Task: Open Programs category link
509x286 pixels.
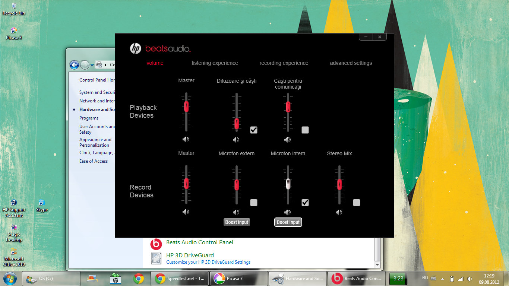Action: pyautogui.click(x=89, y=118)
